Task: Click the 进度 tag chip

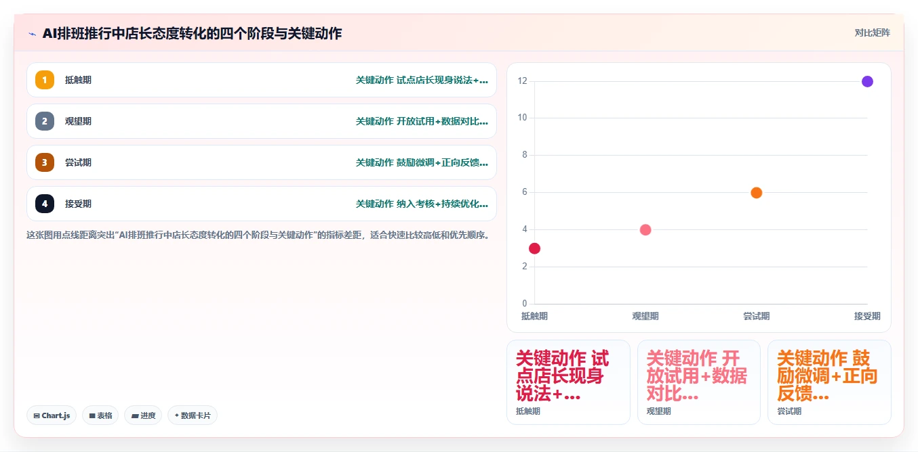Action: pos(143,415)
